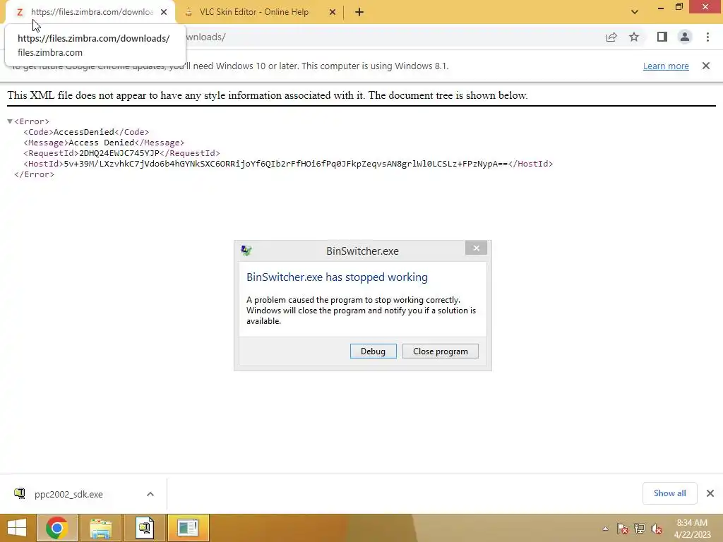Viewport: 723px width, 542px height.
Task: Dismiss the Windows 10 update notice
Action: click(706, 66)
